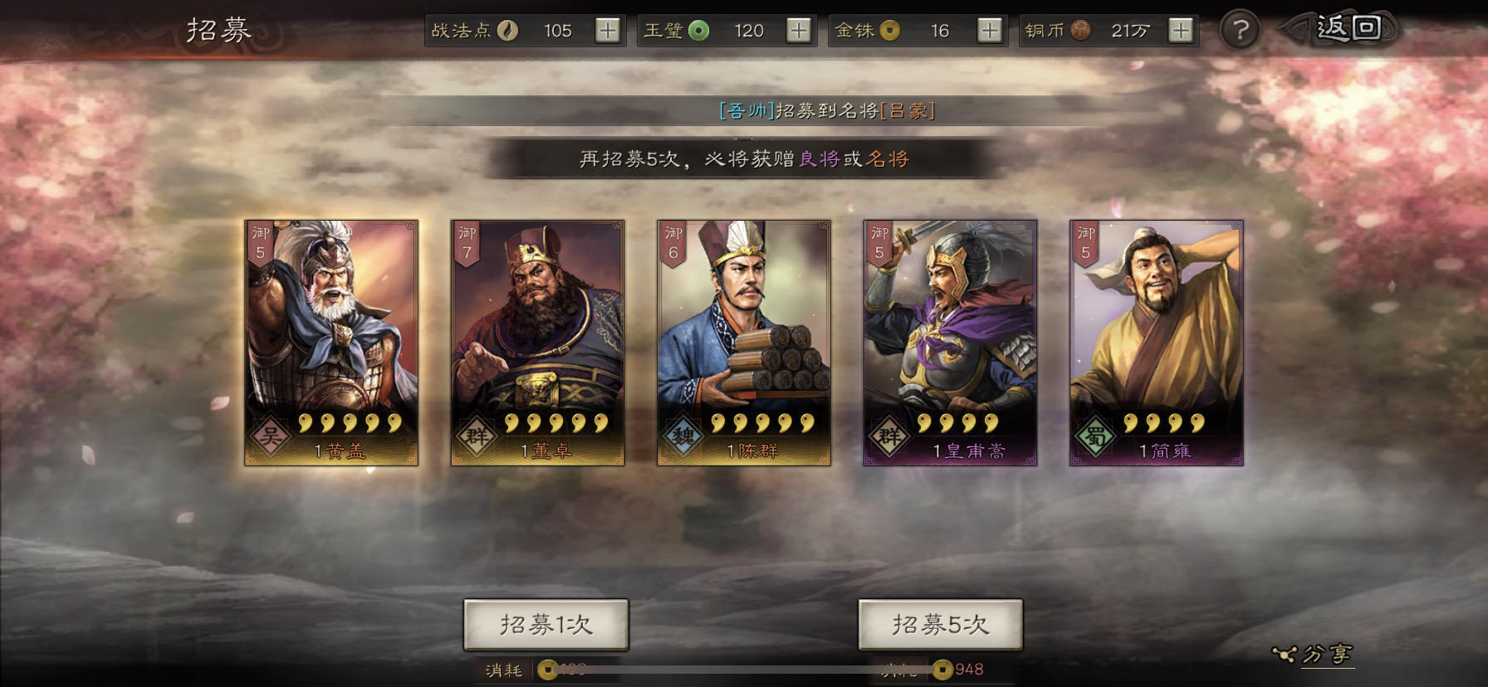The height and width of the screenshot is (687, 1488).
Task: Add more 金铢 with plus button
Action: tap(990, 31)
